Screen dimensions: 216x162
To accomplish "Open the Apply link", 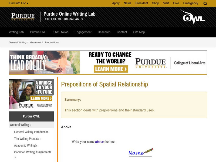I will click(x=116, y=3).
